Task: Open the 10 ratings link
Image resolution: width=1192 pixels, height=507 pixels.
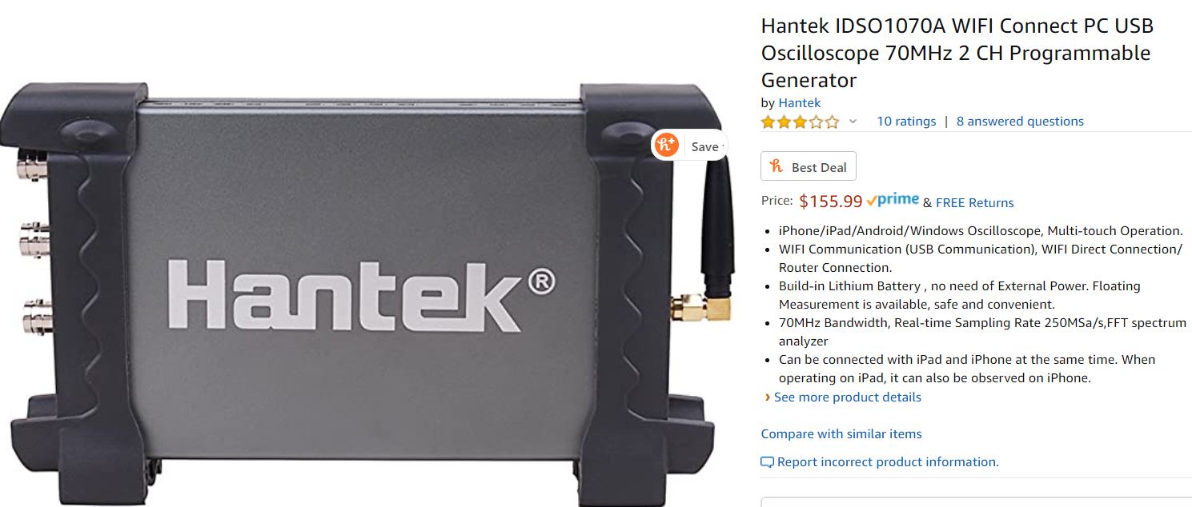Action: pyautogui.click(x=906, y=122)
